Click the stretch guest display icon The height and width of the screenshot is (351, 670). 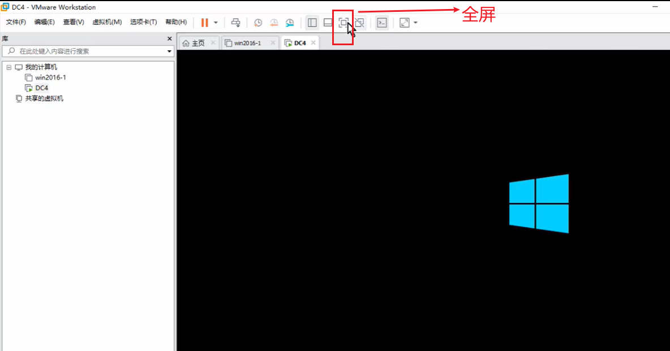tap(404, 23)
